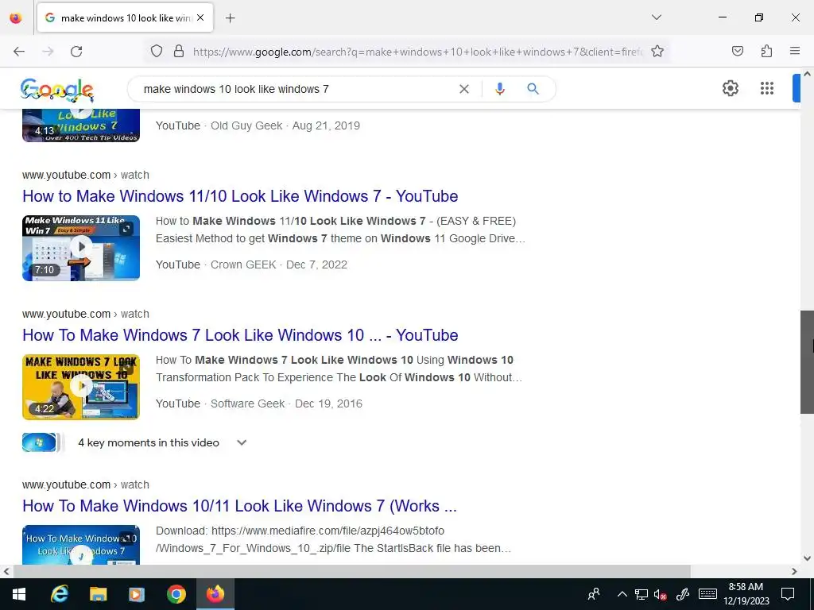
Task: Open the taskbar clock showing 8:58 AM
Action: (x=746, y=594)
